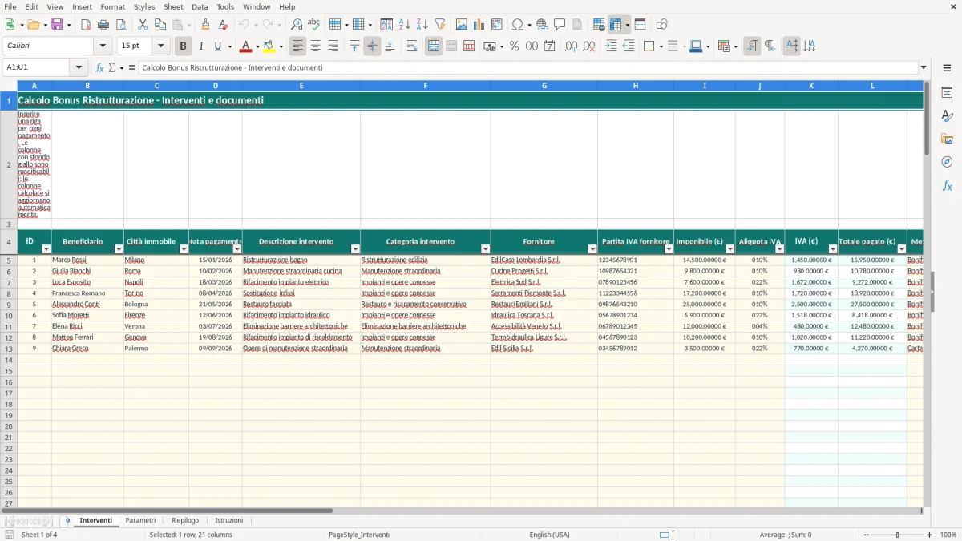This screenshot has height=541, width=962.
Task: Open the Aliquota IVA filter dropdown
Action: [779, 249]
